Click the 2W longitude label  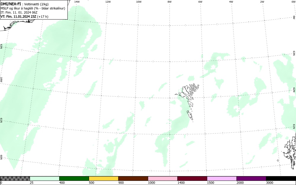(x=262, y=2)
